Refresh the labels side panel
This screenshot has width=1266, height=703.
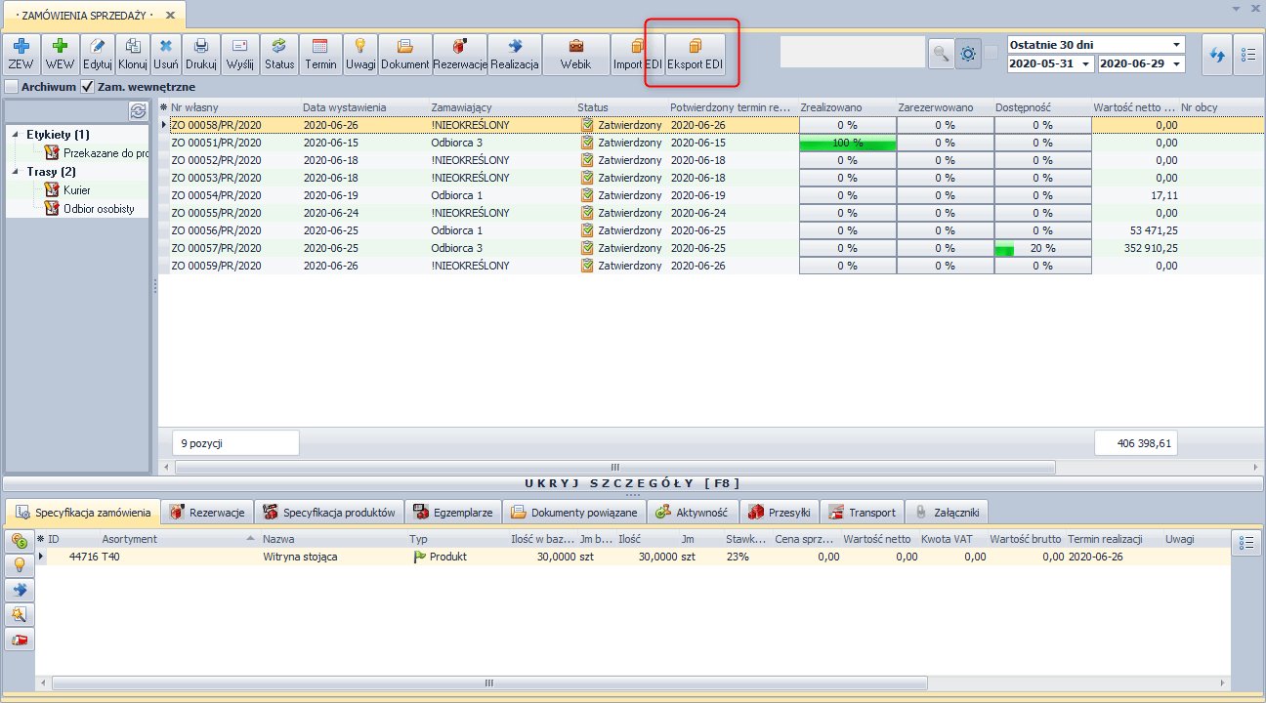point(138,112)
